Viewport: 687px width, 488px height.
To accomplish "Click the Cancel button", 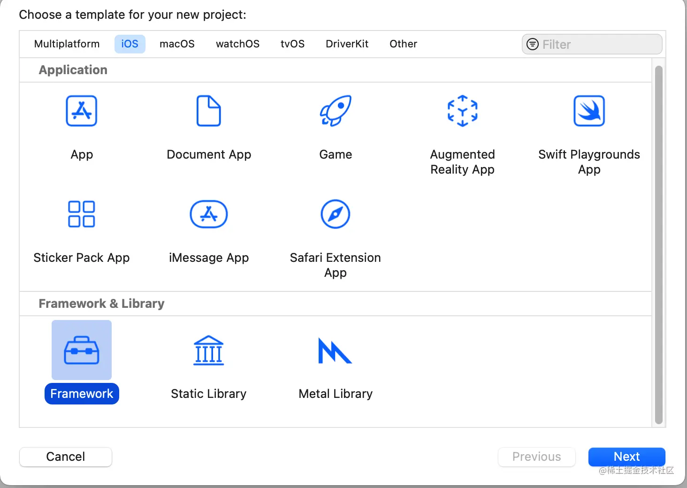I will tap(66, 457).
